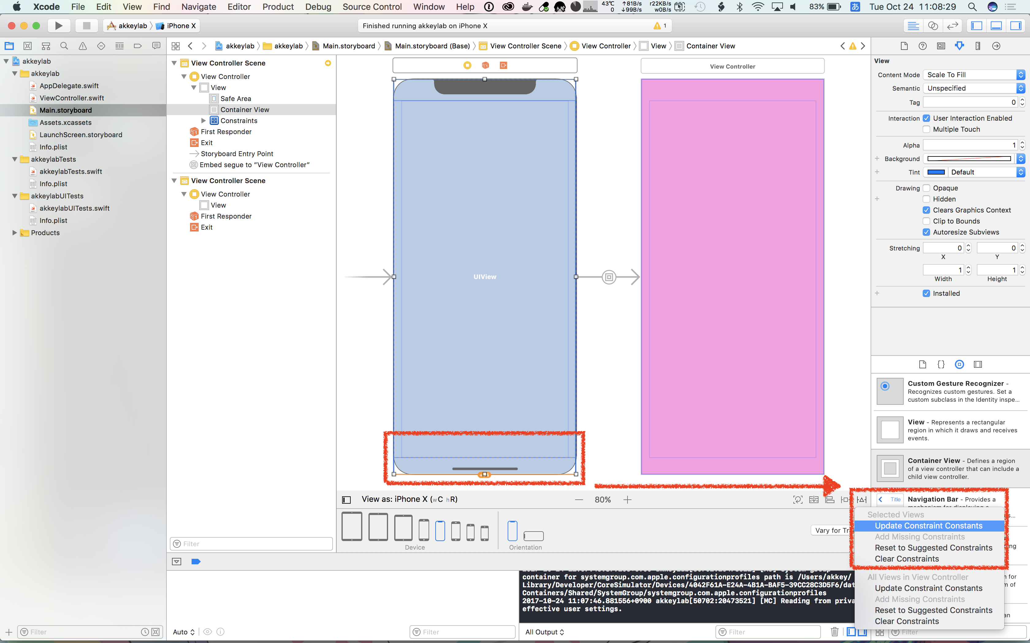Click the Alpha value field
The width and height of the screenshot is (1030, 643).
[971, 145]
